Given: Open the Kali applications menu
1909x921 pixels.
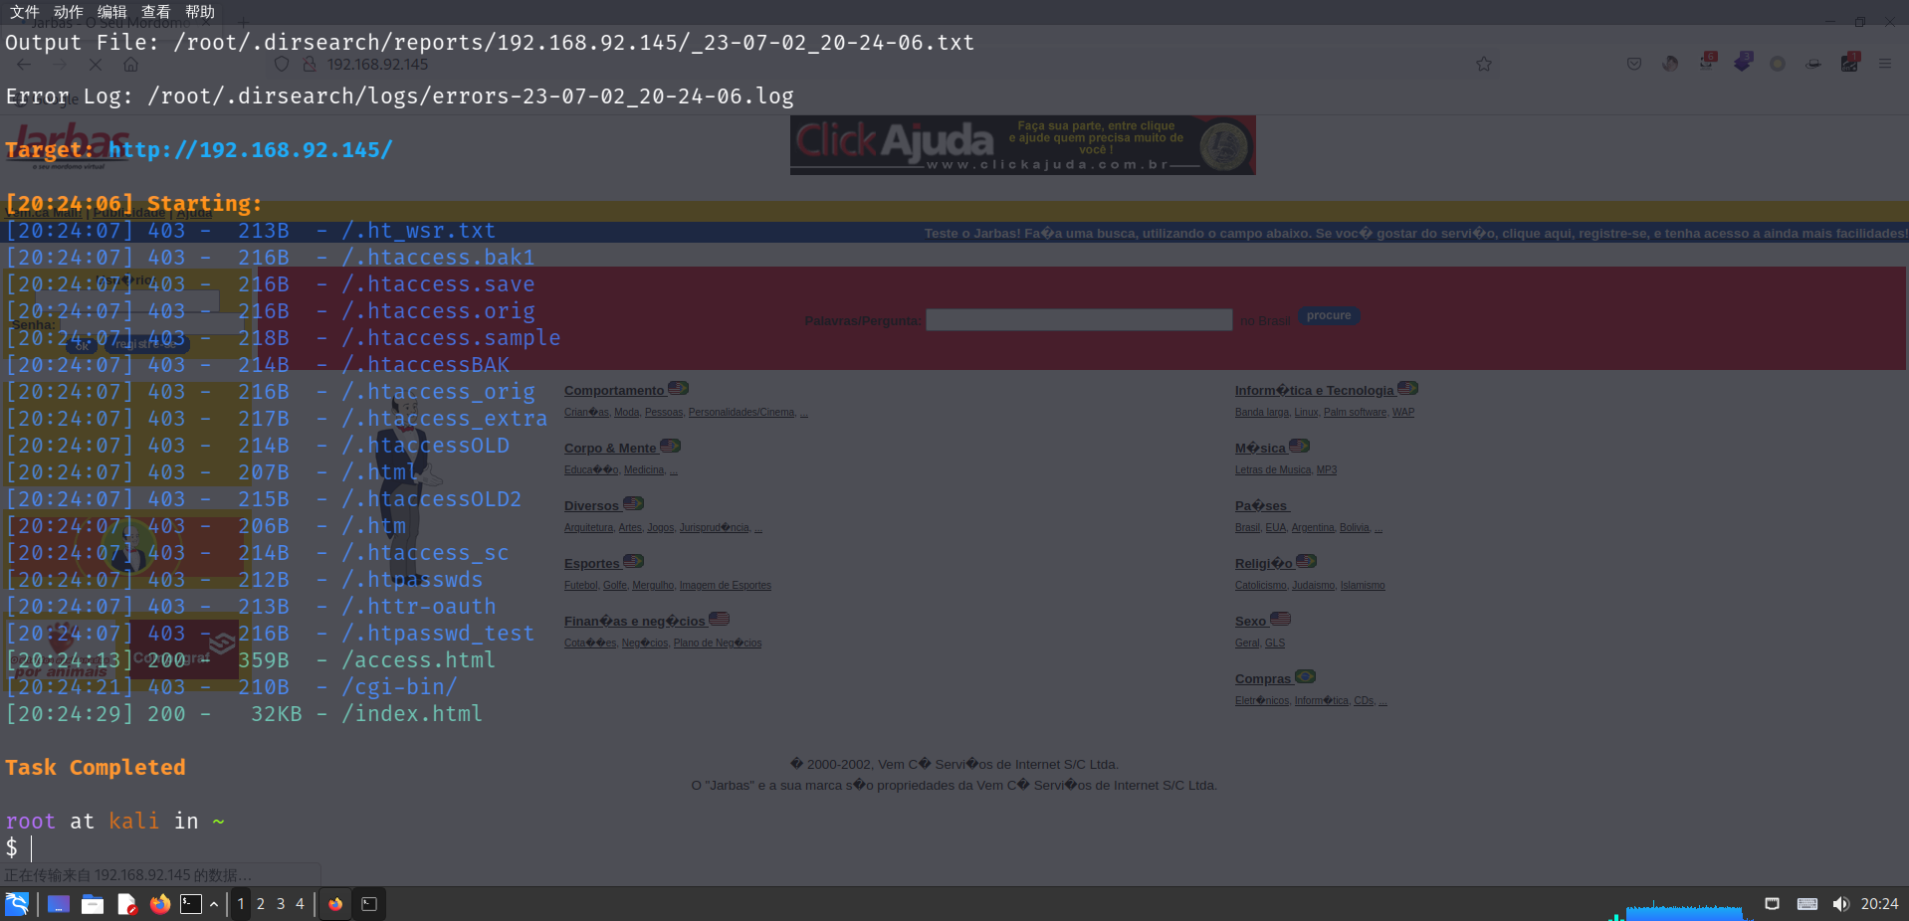Looking at the screenshot, I should 17,904.
